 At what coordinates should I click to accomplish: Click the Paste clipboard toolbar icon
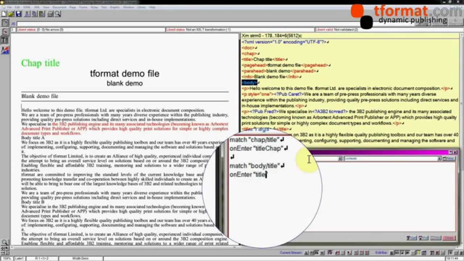click(x=42, y=14)
